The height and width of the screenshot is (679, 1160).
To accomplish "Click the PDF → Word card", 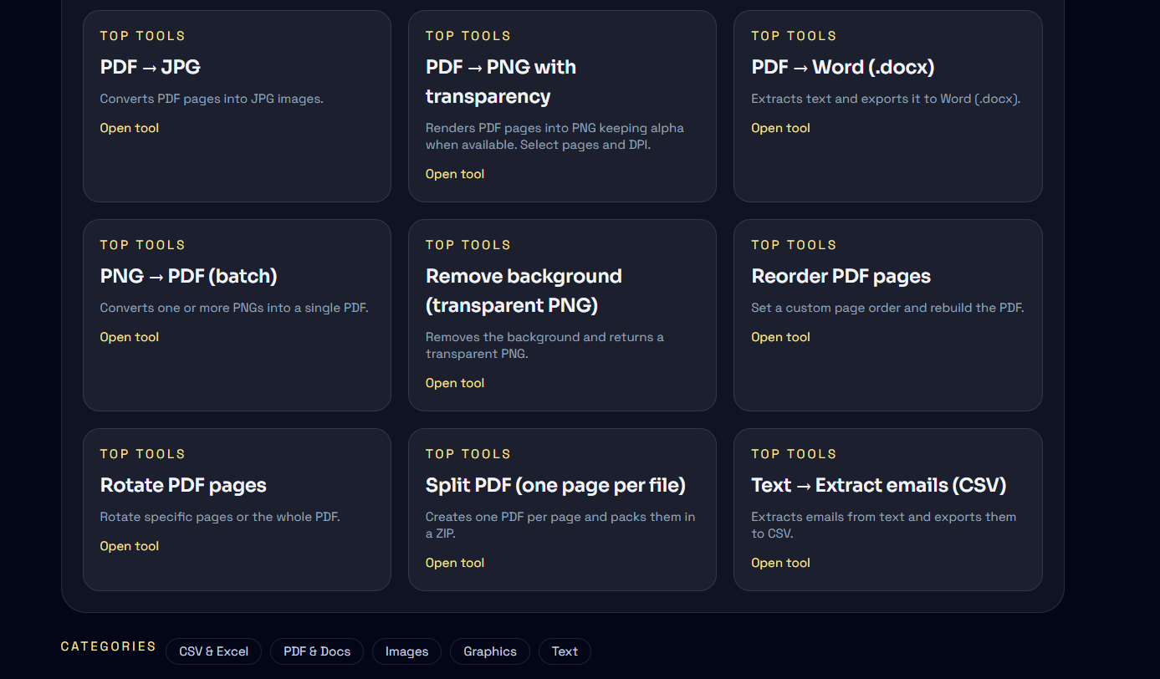I will [x=887, y=106].
